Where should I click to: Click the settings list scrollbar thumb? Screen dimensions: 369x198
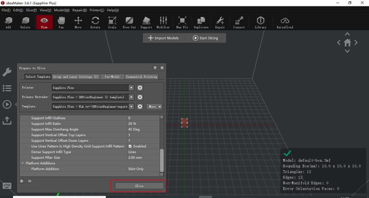162,161
